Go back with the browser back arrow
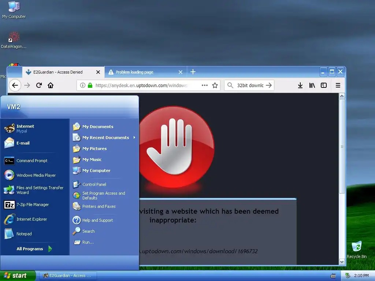 coord(15,85)
